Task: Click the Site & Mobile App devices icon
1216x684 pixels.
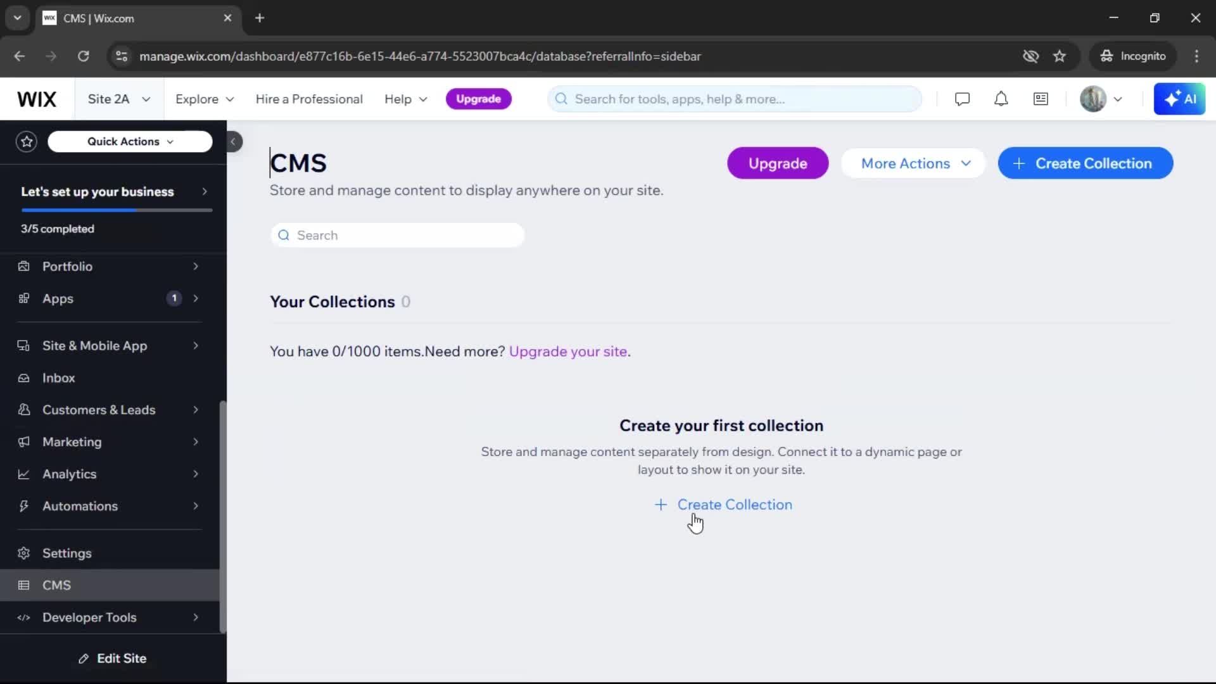Action: (23, 346)
